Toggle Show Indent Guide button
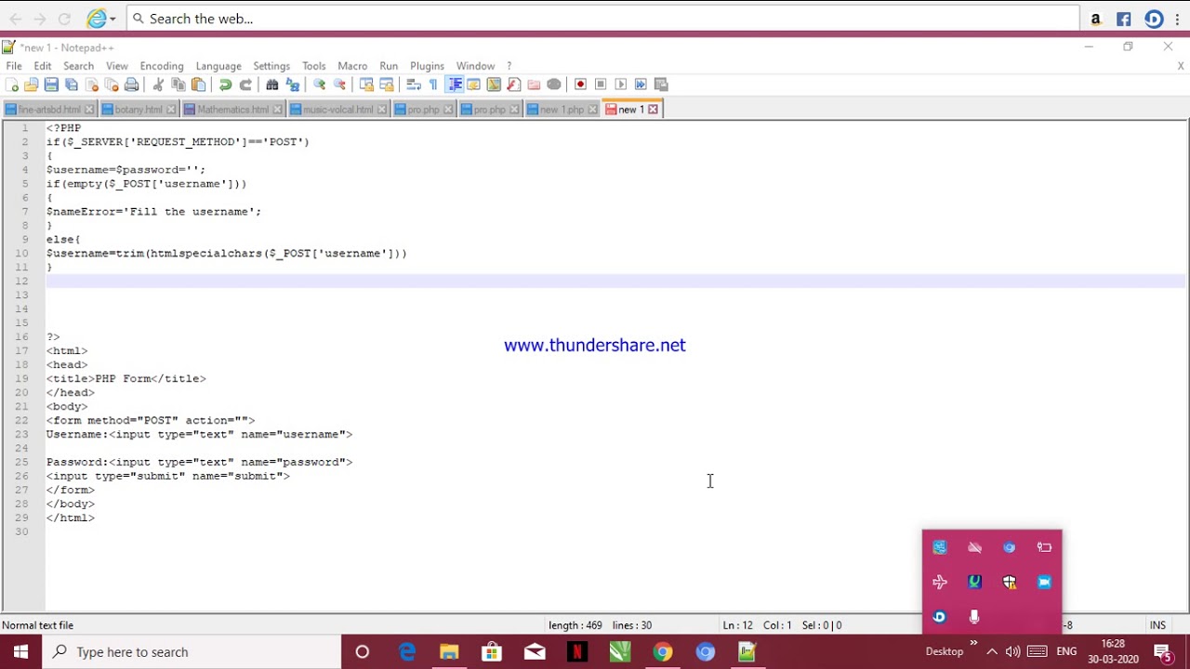This screenshot has height=669, width=1190. point(455,85)
